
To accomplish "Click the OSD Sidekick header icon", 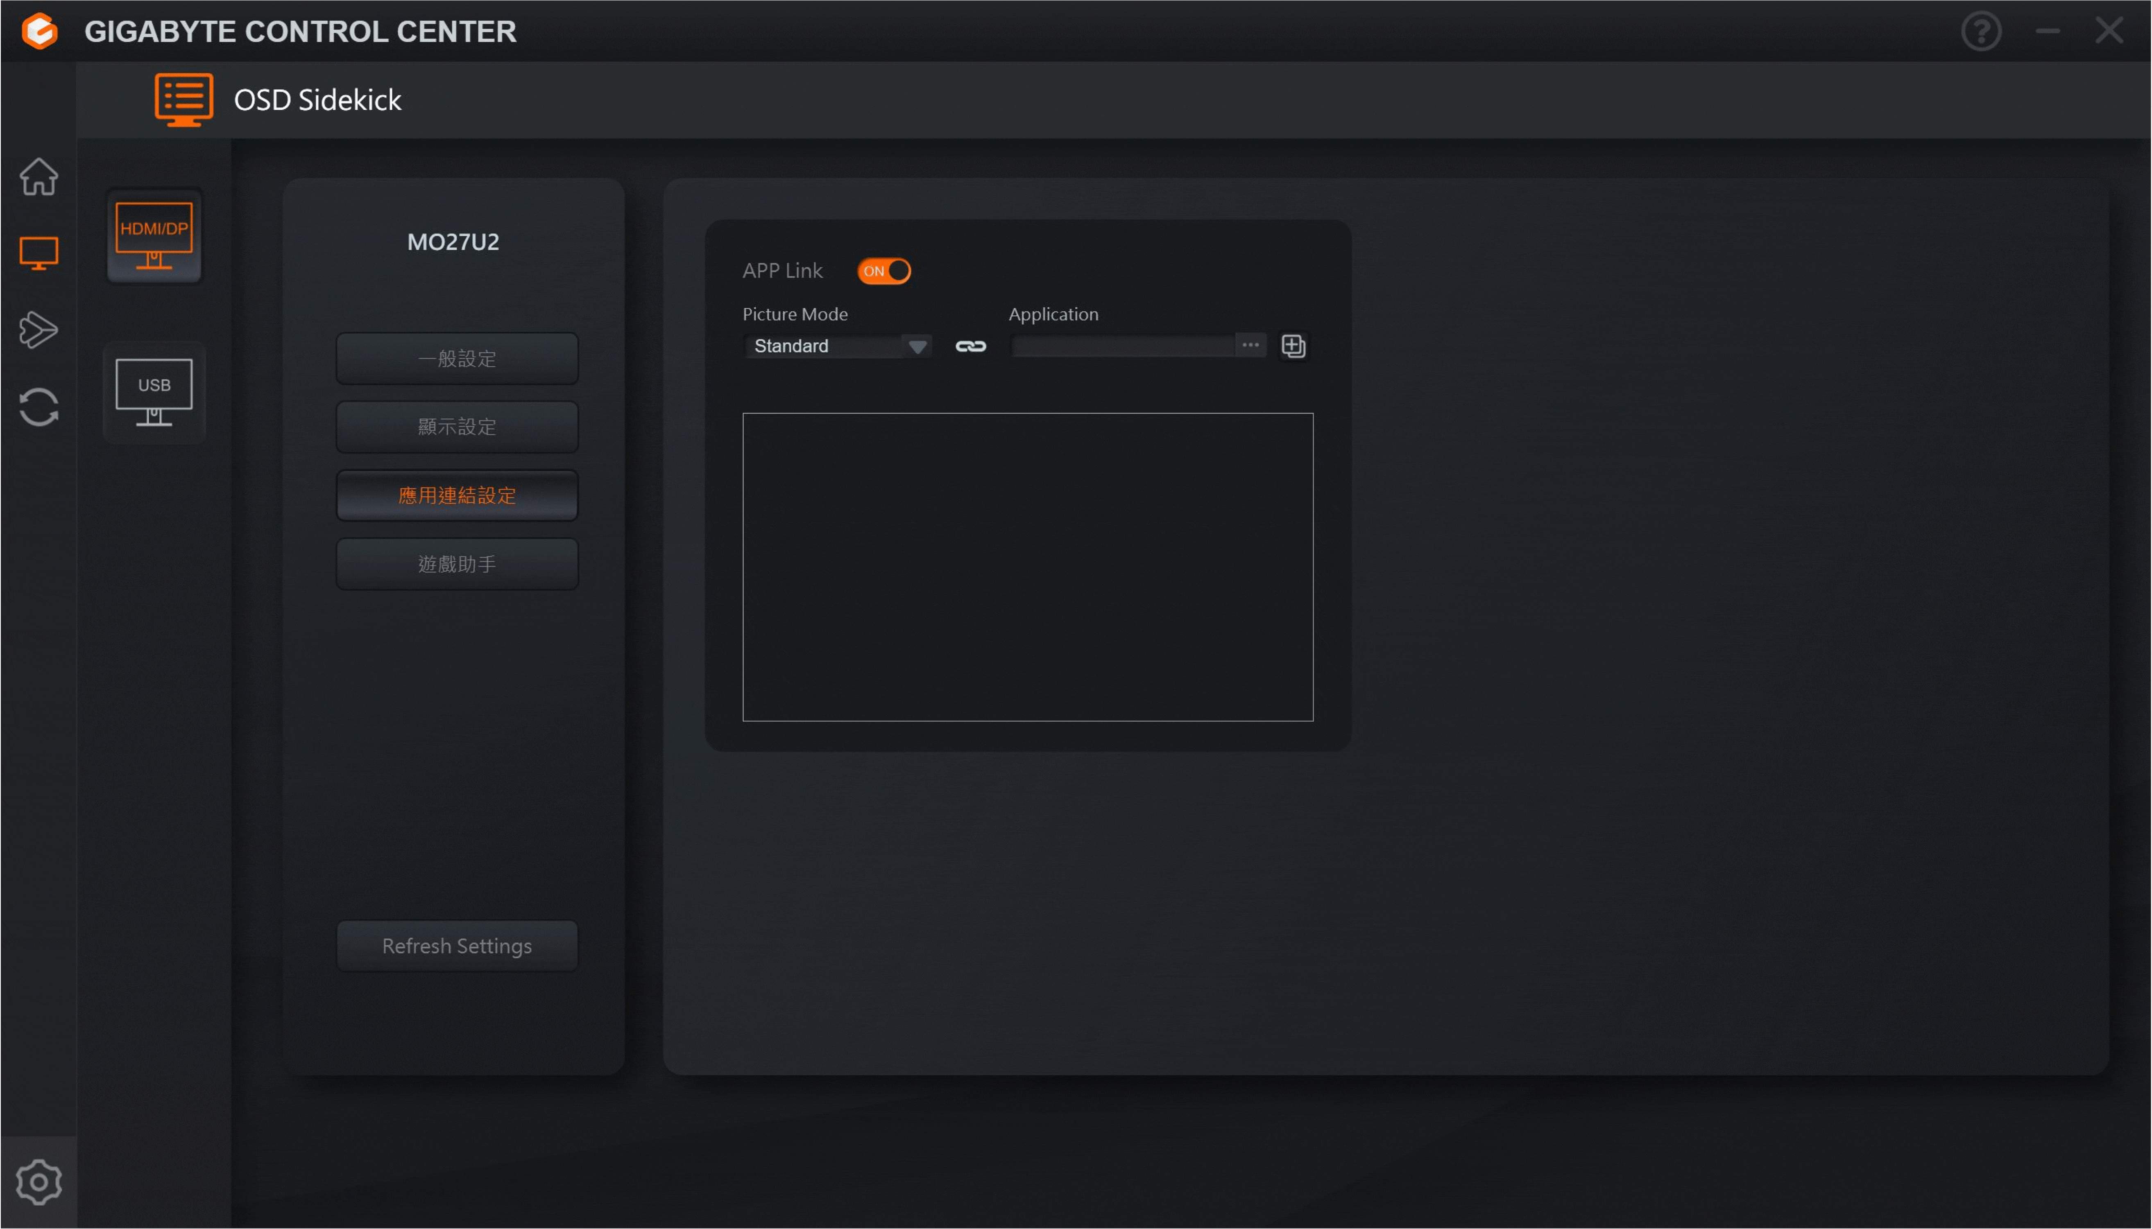I will point(183,99).
